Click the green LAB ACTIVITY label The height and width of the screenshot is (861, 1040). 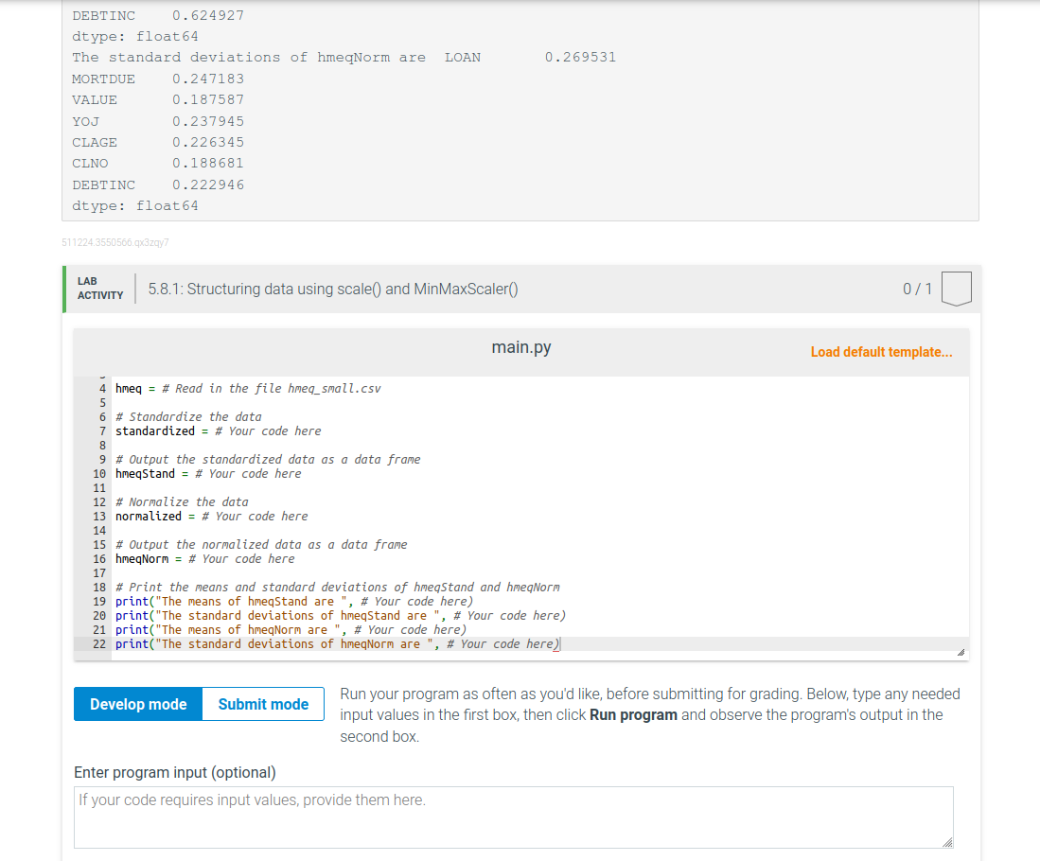coord(97,288)
